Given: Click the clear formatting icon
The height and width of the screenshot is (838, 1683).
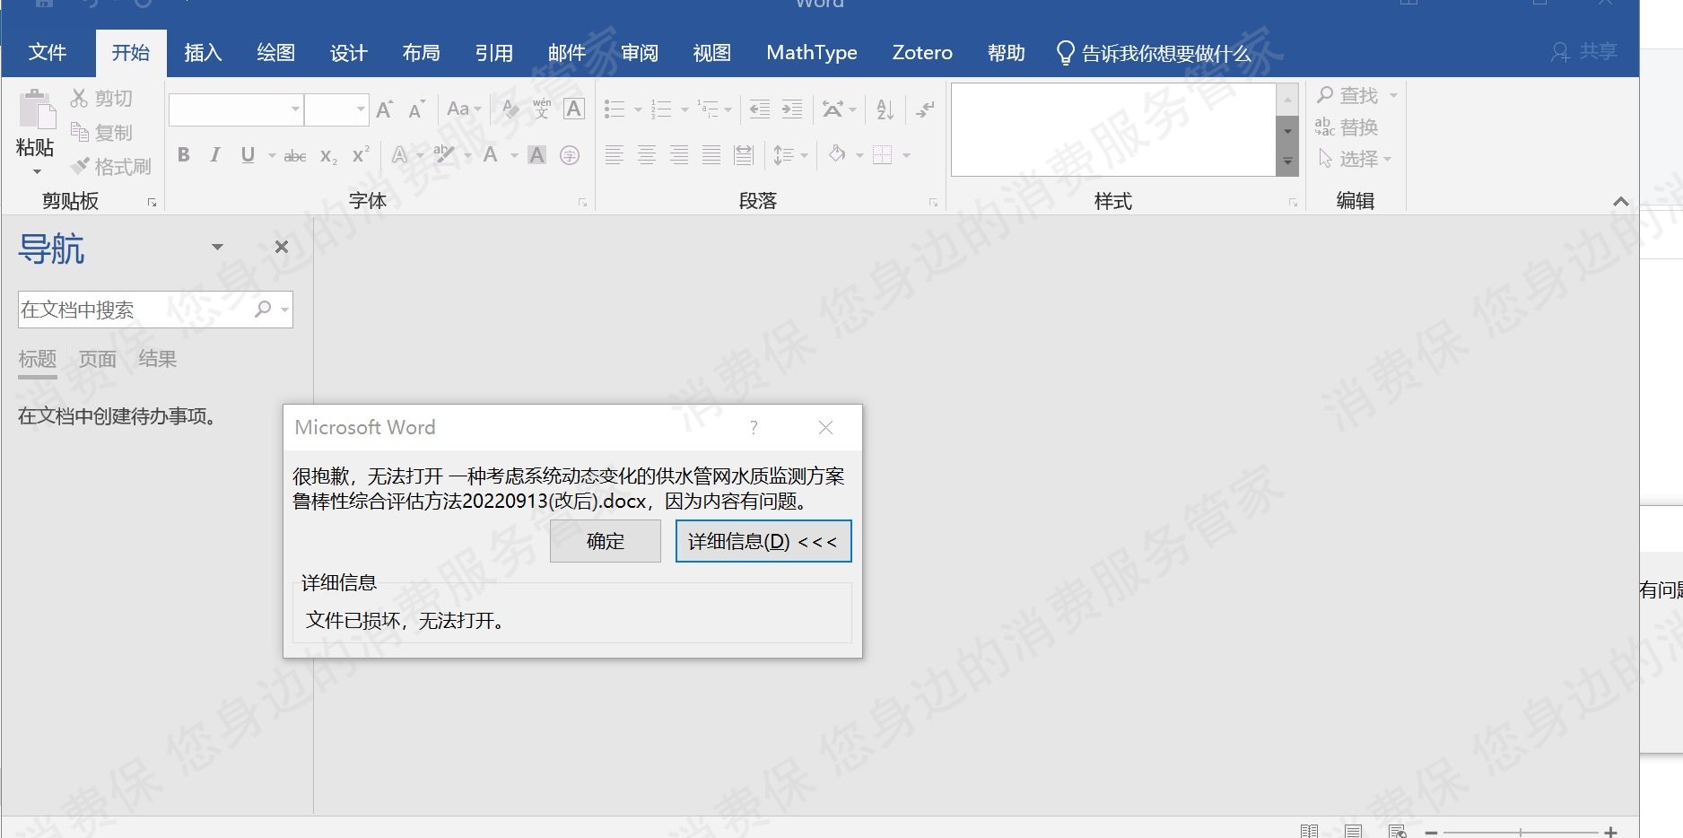Looking at the screenshot, I should (510, 109).
